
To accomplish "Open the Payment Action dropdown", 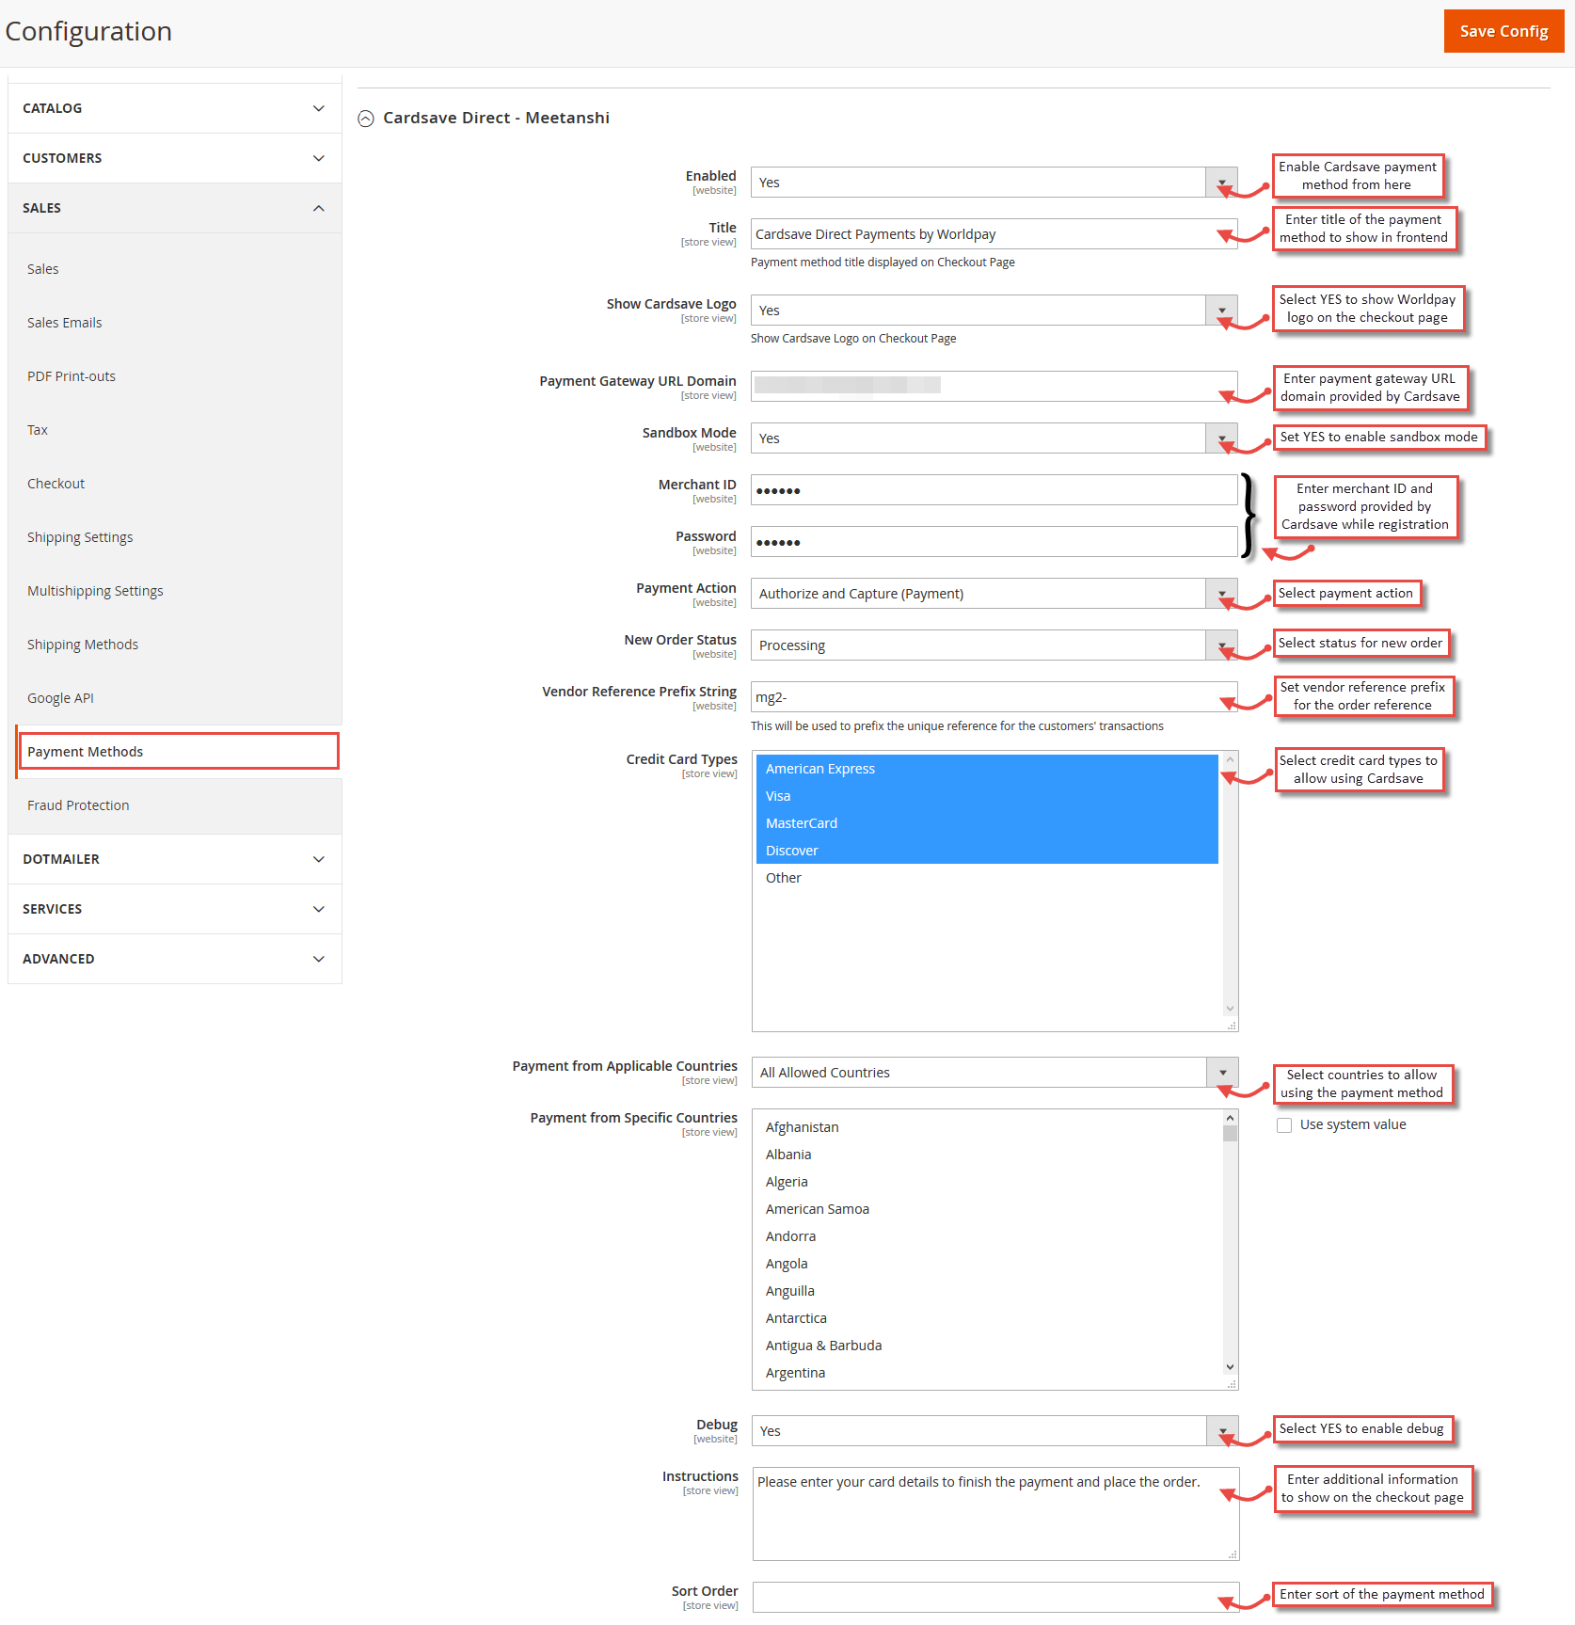I will pos(994,594).
